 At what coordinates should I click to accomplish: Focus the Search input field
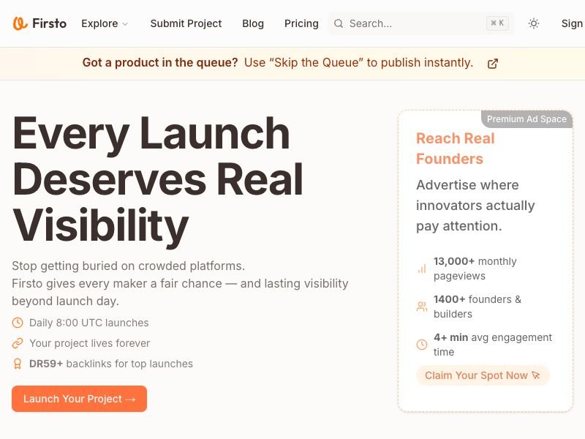421,23
